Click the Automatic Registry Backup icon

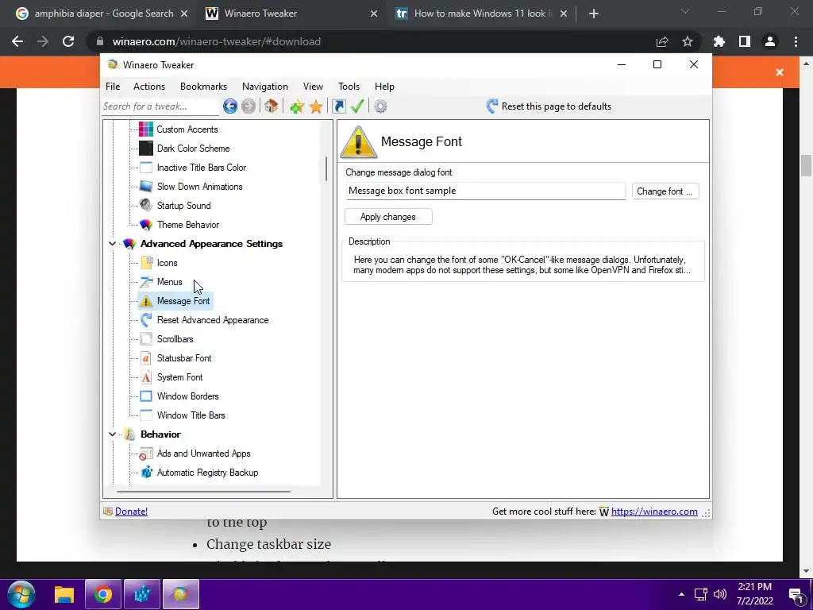point(147,472)
